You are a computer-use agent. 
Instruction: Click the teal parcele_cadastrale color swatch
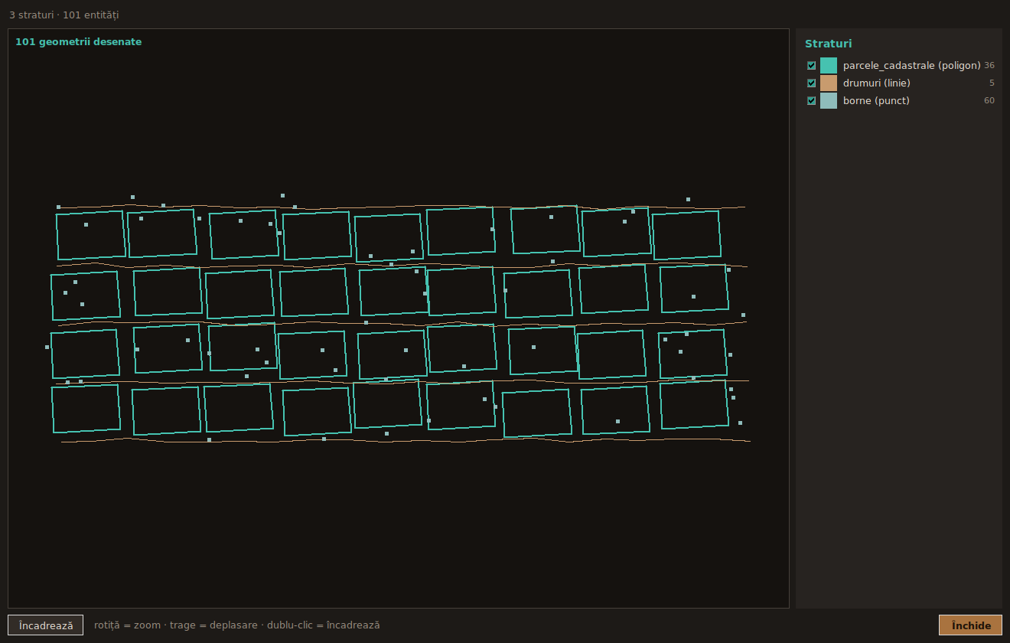click(829, 66)
